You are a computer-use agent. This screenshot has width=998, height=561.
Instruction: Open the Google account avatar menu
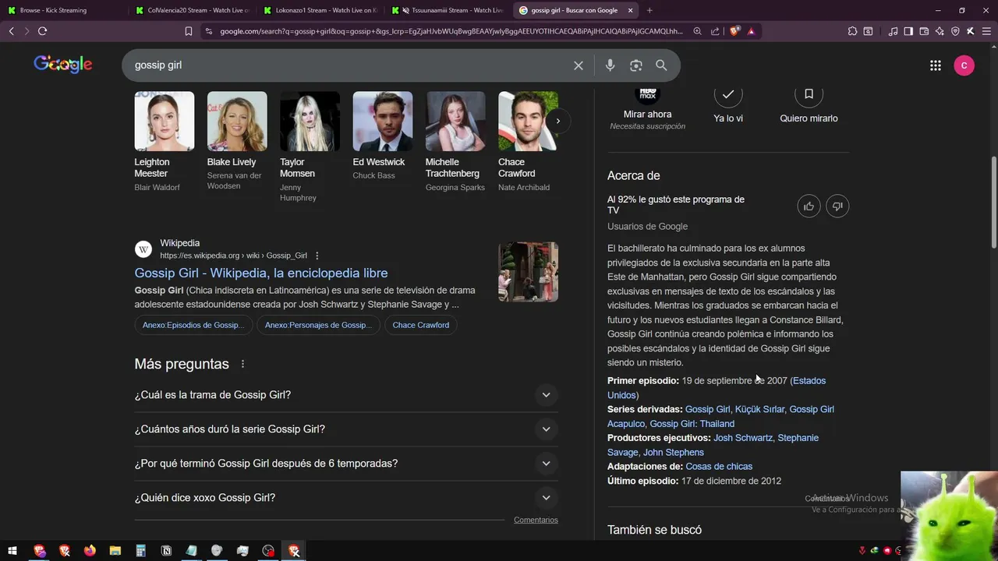point(964,65)
